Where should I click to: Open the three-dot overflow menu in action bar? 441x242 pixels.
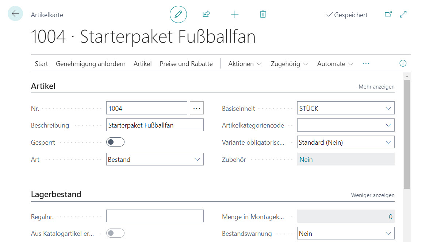(366, 63)
